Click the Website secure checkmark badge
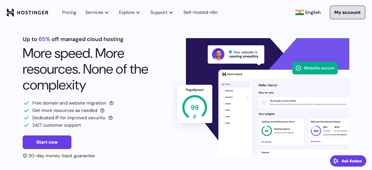 [298, 68]
